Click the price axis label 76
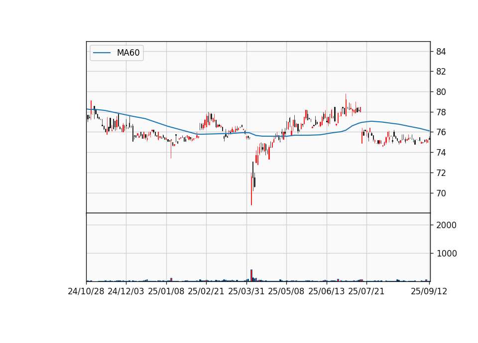The height and width of the screenshot is (343, 478). coord(441,132)
